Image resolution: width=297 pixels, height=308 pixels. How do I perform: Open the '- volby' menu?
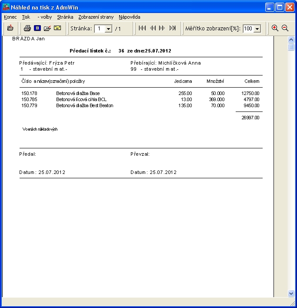pos(45,17)
